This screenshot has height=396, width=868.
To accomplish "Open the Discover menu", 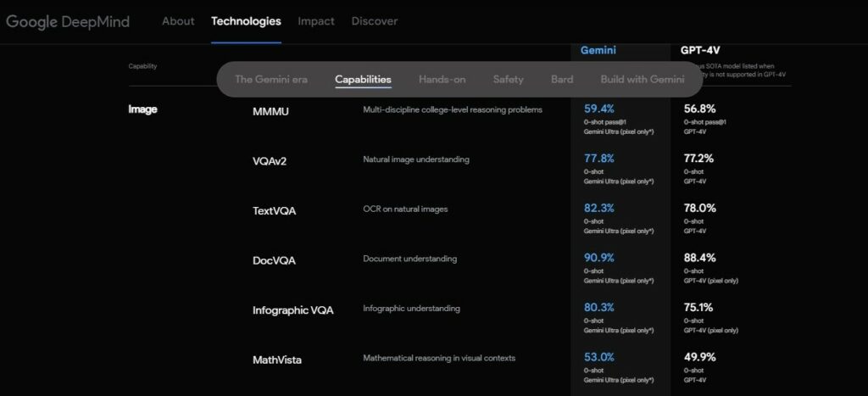I will (x=375, y=21).
